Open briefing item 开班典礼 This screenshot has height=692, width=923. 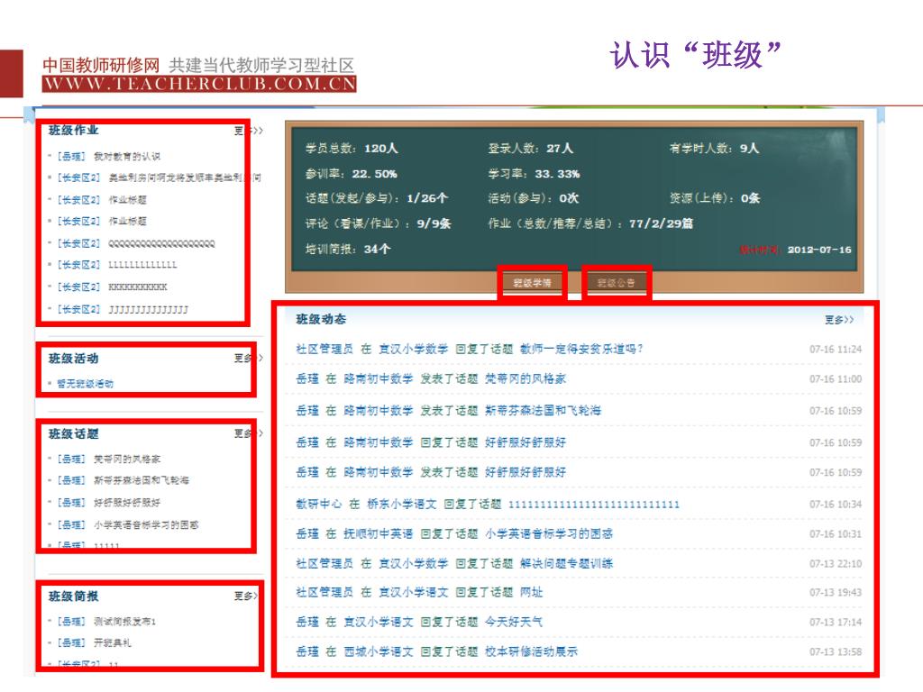[x=113, y=642]
